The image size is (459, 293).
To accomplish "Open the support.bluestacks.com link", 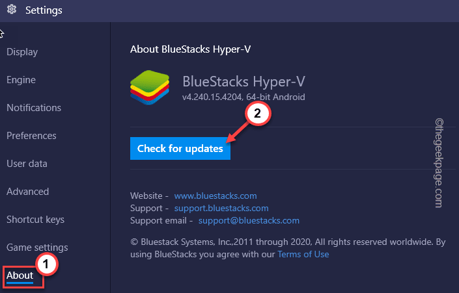I will point(221,208).
